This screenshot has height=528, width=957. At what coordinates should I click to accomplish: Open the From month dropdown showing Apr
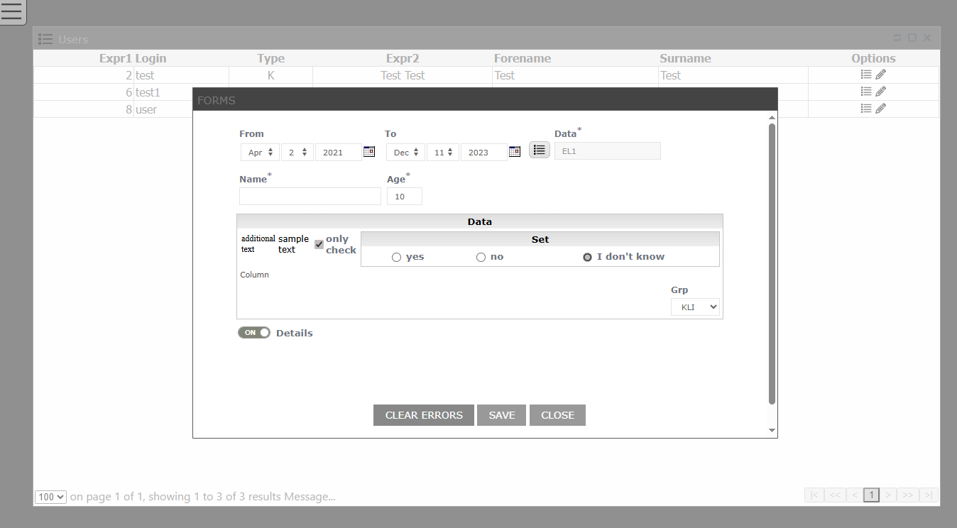260,153
